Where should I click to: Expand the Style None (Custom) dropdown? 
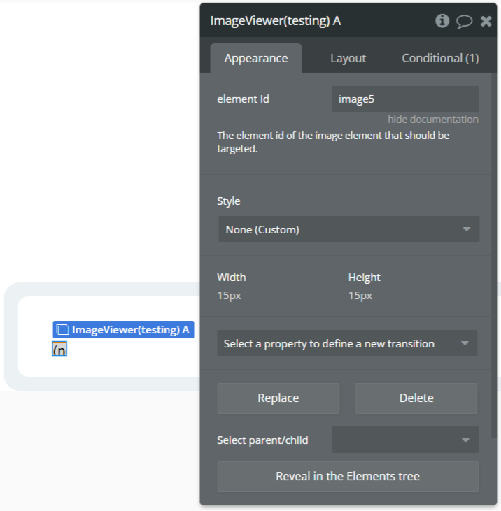348,229
